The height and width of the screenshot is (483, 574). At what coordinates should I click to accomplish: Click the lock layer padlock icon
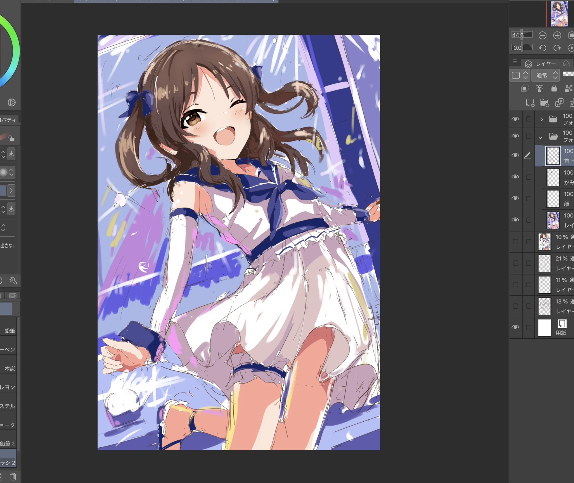point(554,89)
